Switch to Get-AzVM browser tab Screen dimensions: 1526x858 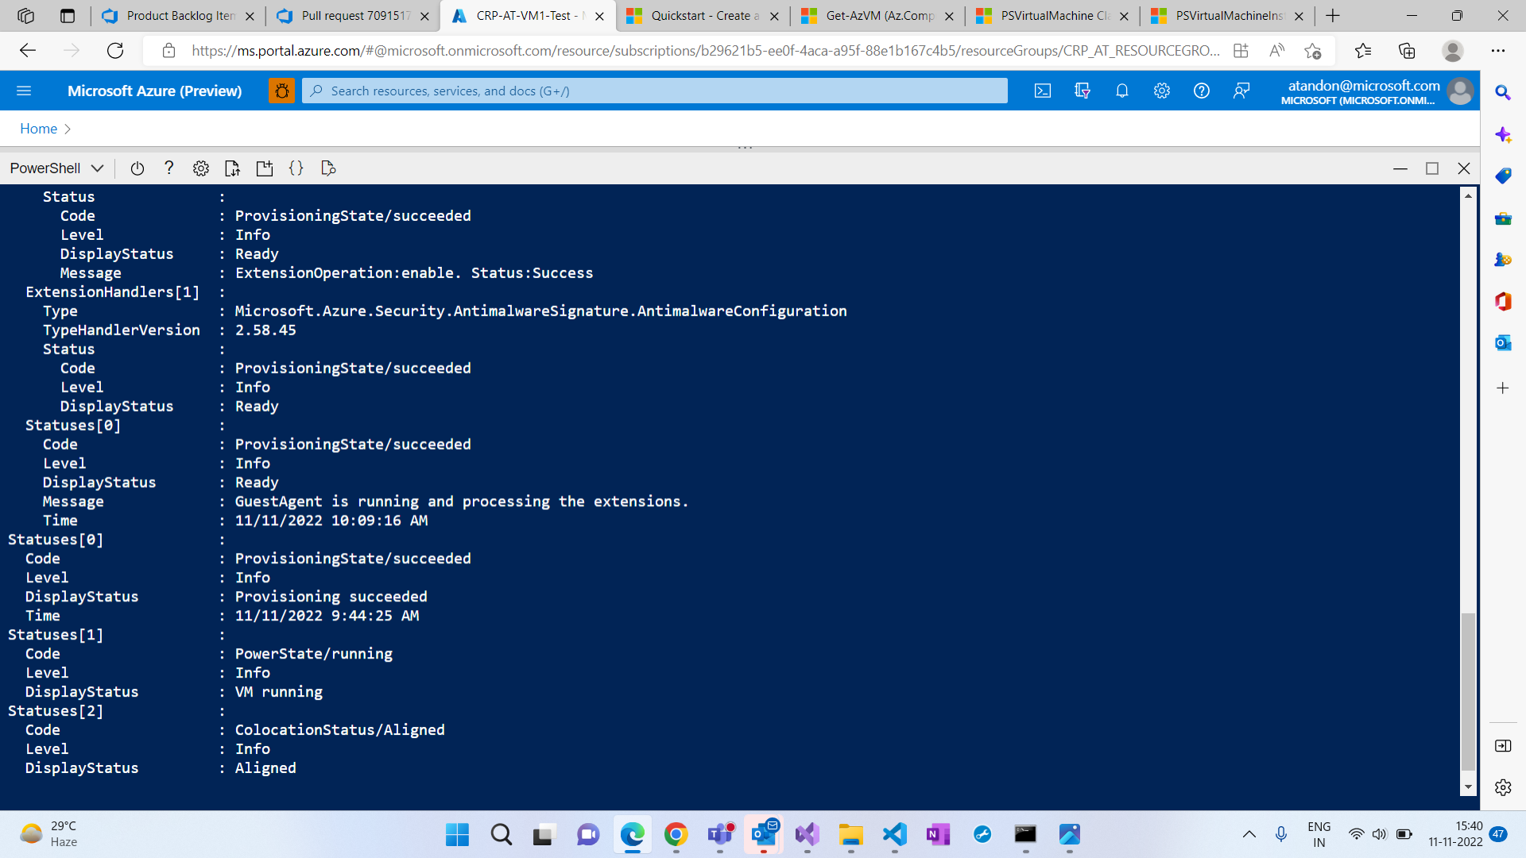click(x=878, y=16)
